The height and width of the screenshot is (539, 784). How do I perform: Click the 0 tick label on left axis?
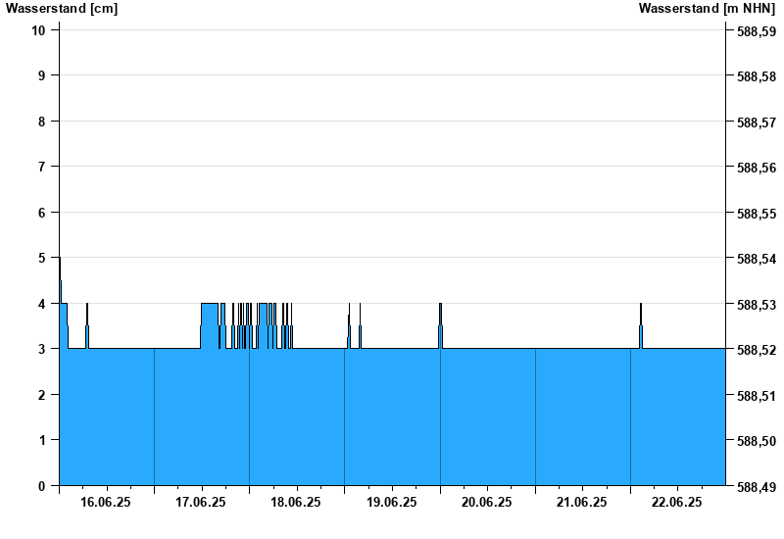42,486
